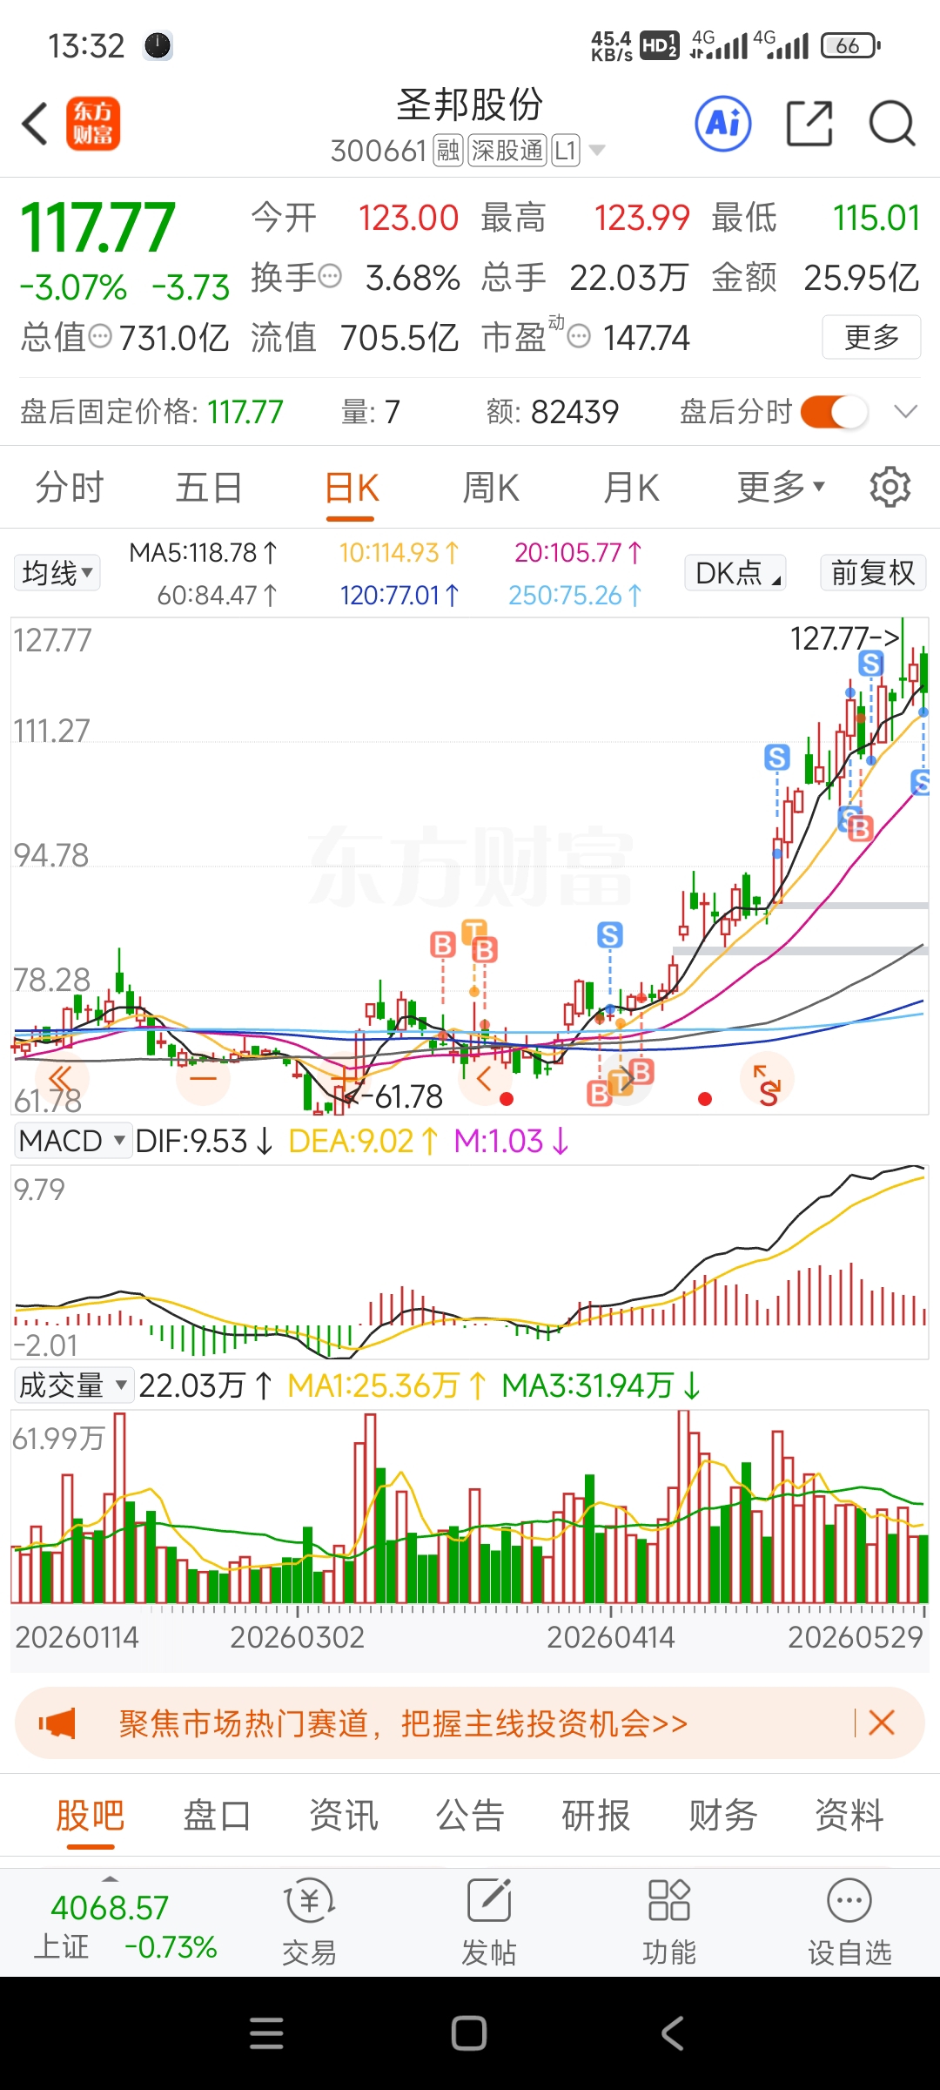Tap the 市盈 info bubble icon
Image resolution: width=940 pixels, height=2090 pixels.
pyautogui.click(x=579, y=336)
